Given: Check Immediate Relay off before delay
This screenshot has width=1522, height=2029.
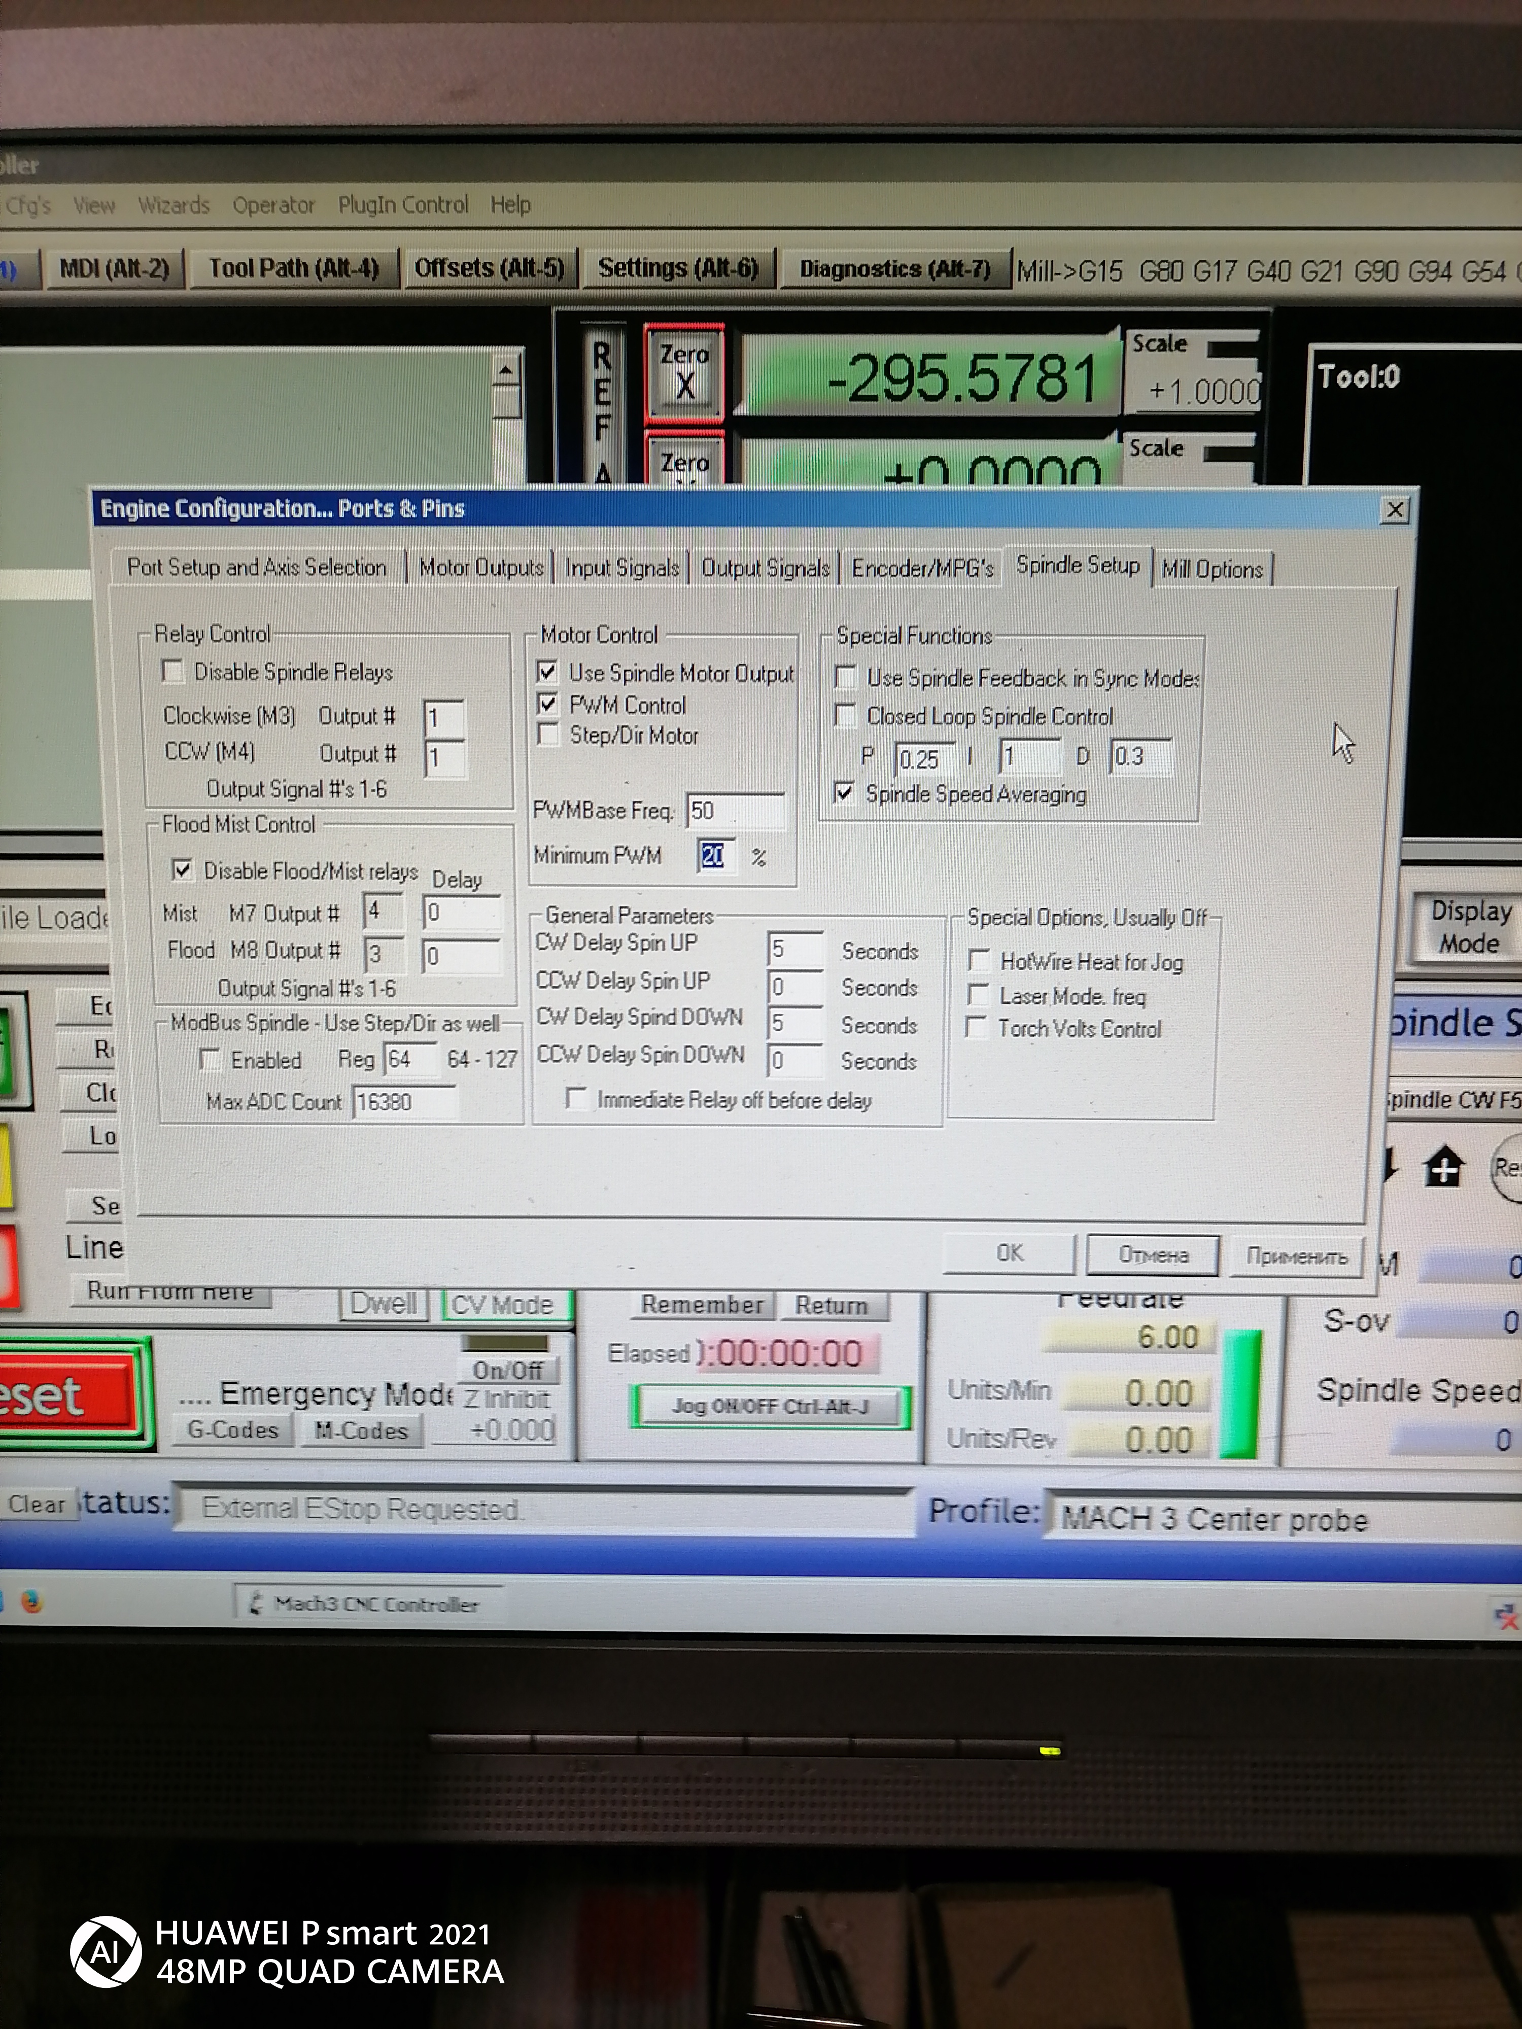Looking at the screenshot, I should point(576,1099).
